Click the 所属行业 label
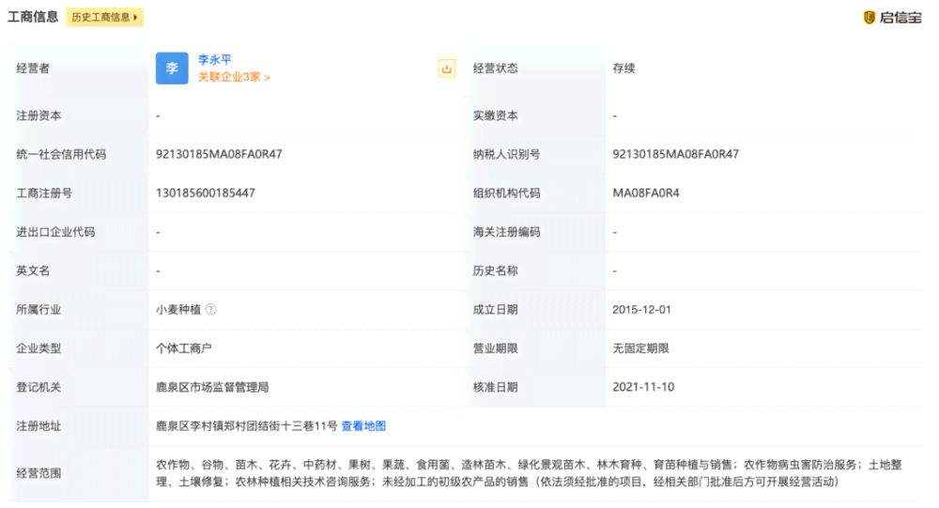 point(38,310)
